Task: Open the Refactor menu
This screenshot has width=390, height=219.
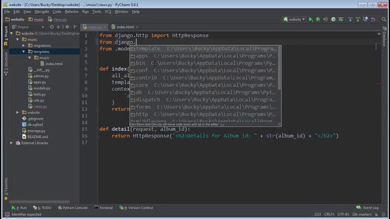Action: click(72, 12)
